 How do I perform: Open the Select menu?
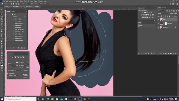click(22, 1)
